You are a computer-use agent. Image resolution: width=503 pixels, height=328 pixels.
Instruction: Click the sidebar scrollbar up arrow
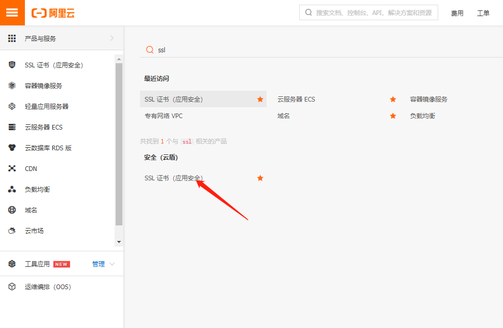tap(119, 59)
